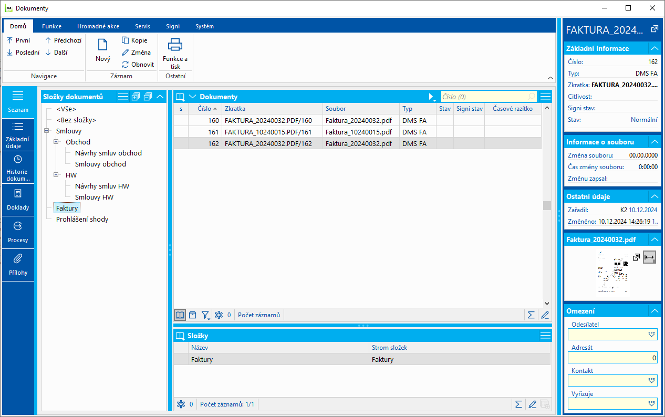Pop out the FAKTURA preview panel
665x417 pixels.
pyautogui.click(x=654, y=29)
